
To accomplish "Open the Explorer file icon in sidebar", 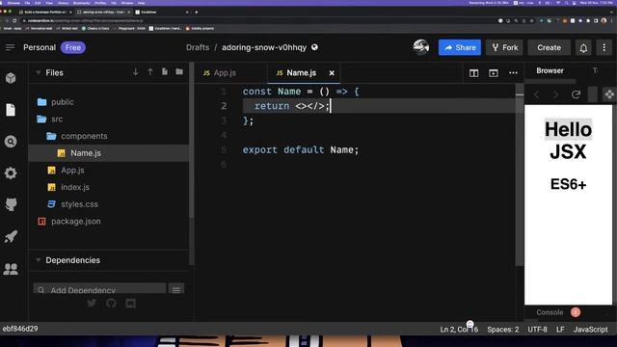I will click(11, 110).
